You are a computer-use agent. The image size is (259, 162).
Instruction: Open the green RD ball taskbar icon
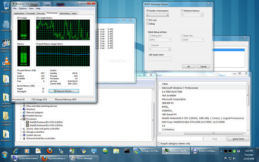[105, 151]
